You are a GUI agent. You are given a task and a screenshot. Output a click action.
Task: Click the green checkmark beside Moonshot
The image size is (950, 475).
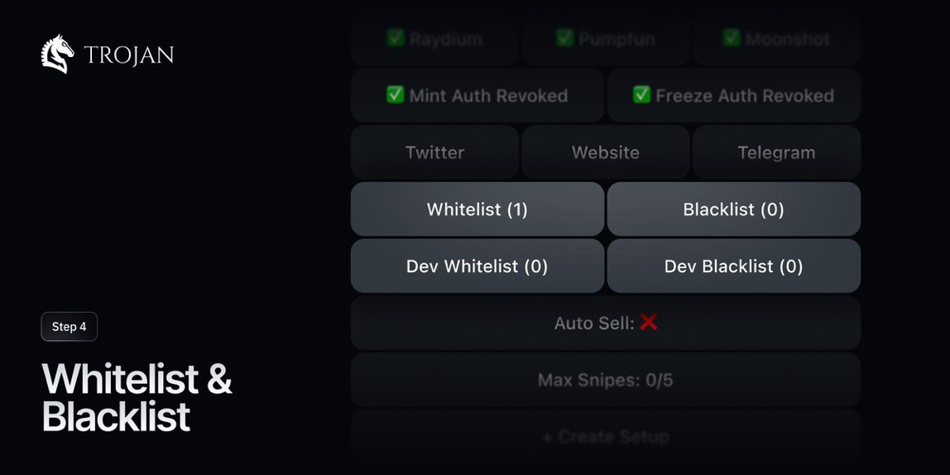tap(732, 38)
